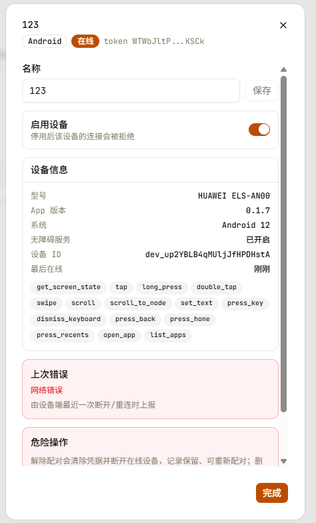The image size is (316, 523).
Task: Click the open_app capability tag
Action: pos(119,335)
